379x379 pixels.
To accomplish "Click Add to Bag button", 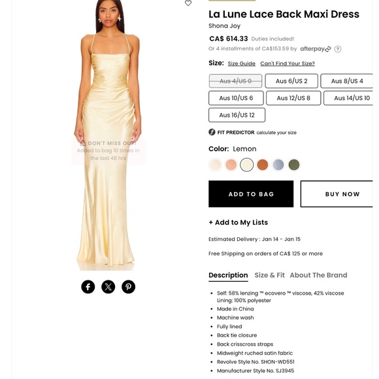I will pyautogui.click(x=251, y=194).
